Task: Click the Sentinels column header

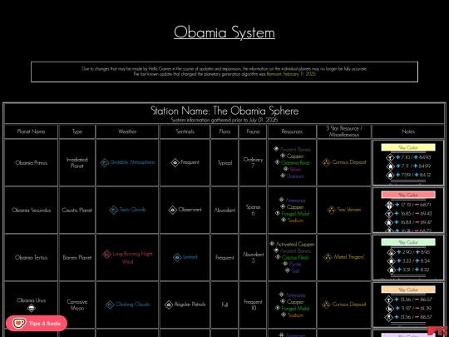Action: click(x=185, y=131)
